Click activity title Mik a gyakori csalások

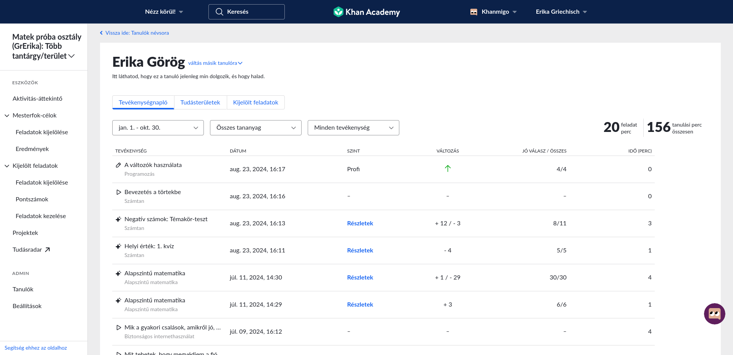point(173,327)
